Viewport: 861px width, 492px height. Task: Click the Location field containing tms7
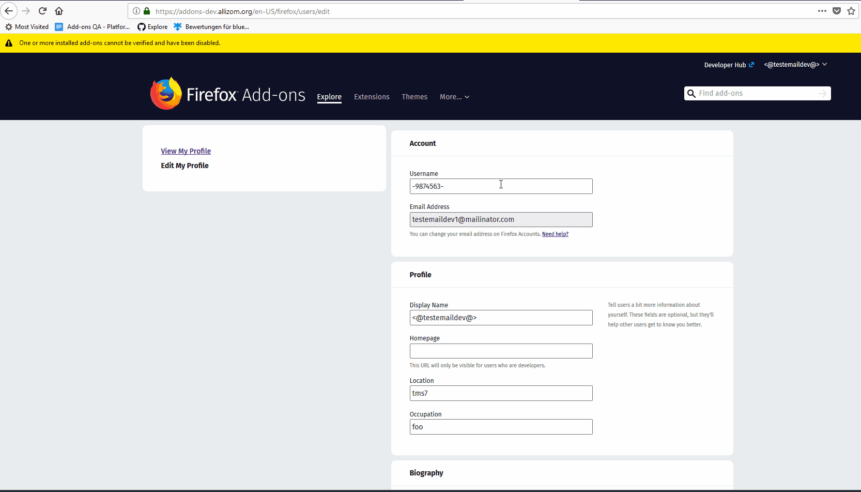pos(501,393)
